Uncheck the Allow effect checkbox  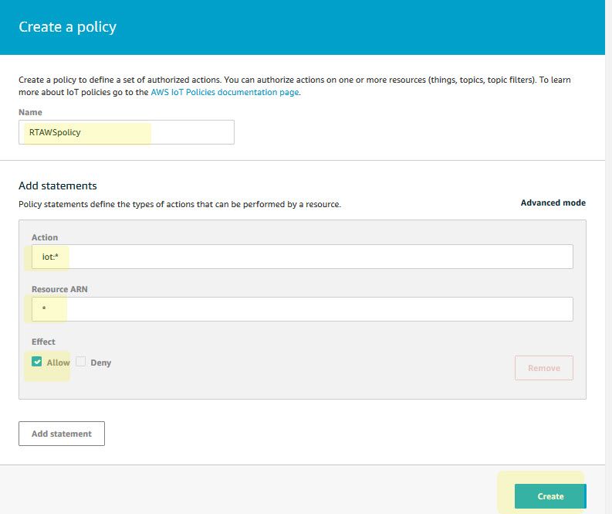(x=37, y=362)
